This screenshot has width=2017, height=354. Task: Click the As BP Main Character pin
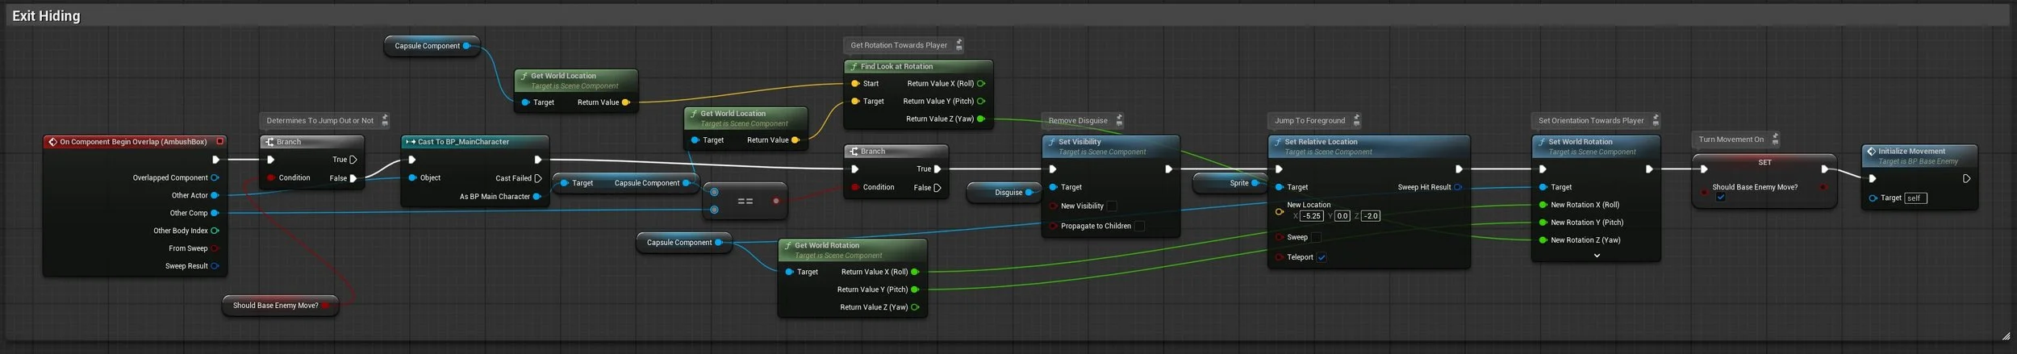click(x=537, y=197)
